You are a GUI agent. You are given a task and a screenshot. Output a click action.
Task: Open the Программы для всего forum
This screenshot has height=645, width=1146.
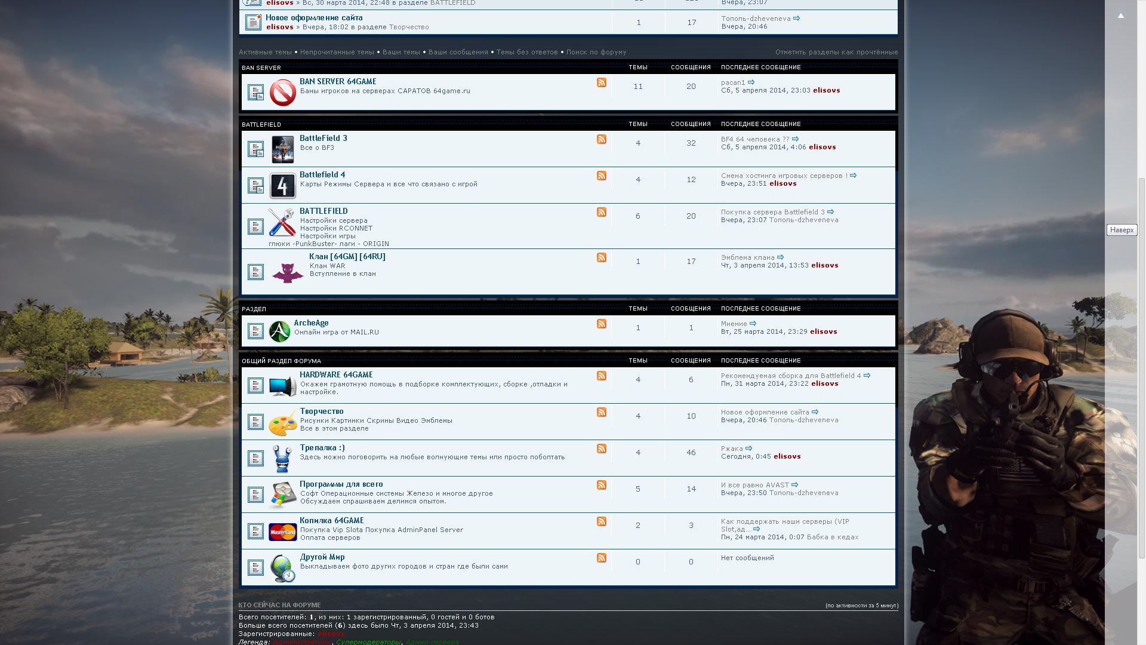tap(341, 484)
